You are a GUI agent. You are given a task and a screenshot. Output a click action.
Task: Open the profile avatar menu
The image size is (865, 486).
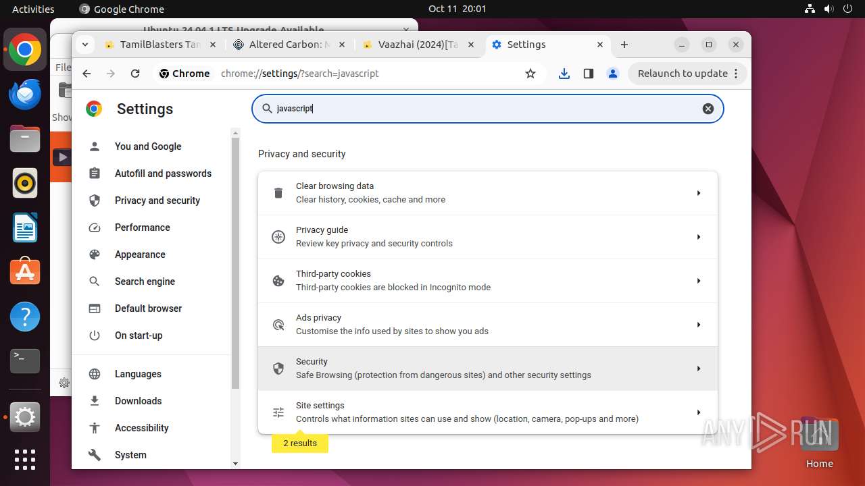[613, 74]
